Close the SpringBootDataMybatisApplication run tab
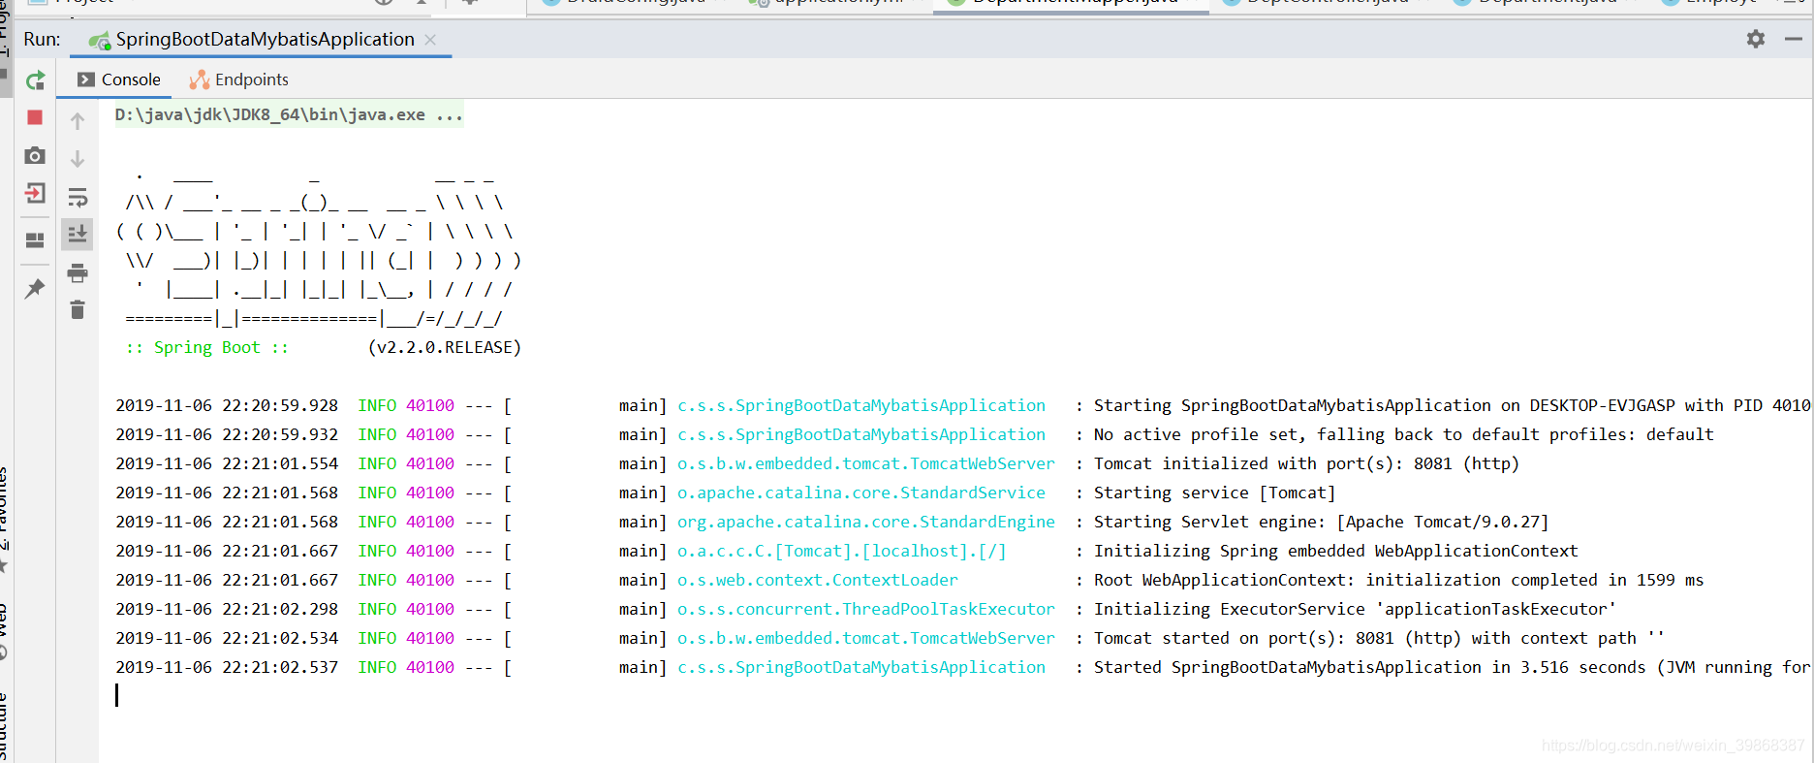The width and height of the screenshot is (1814, 763). point(430,40)
